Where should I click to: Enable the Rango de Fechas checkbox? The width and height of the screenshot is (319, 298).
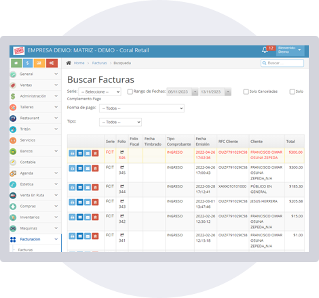coord(130,91)
